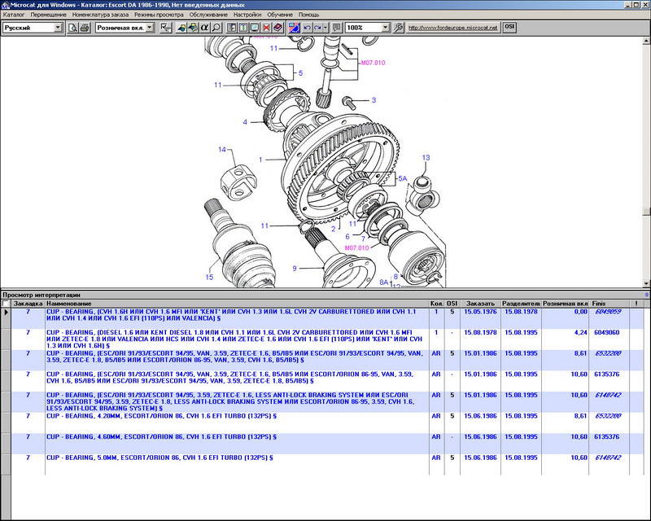Click the redo forward arrow
Viewport: 651px width, 521px height.
point(317,28)
